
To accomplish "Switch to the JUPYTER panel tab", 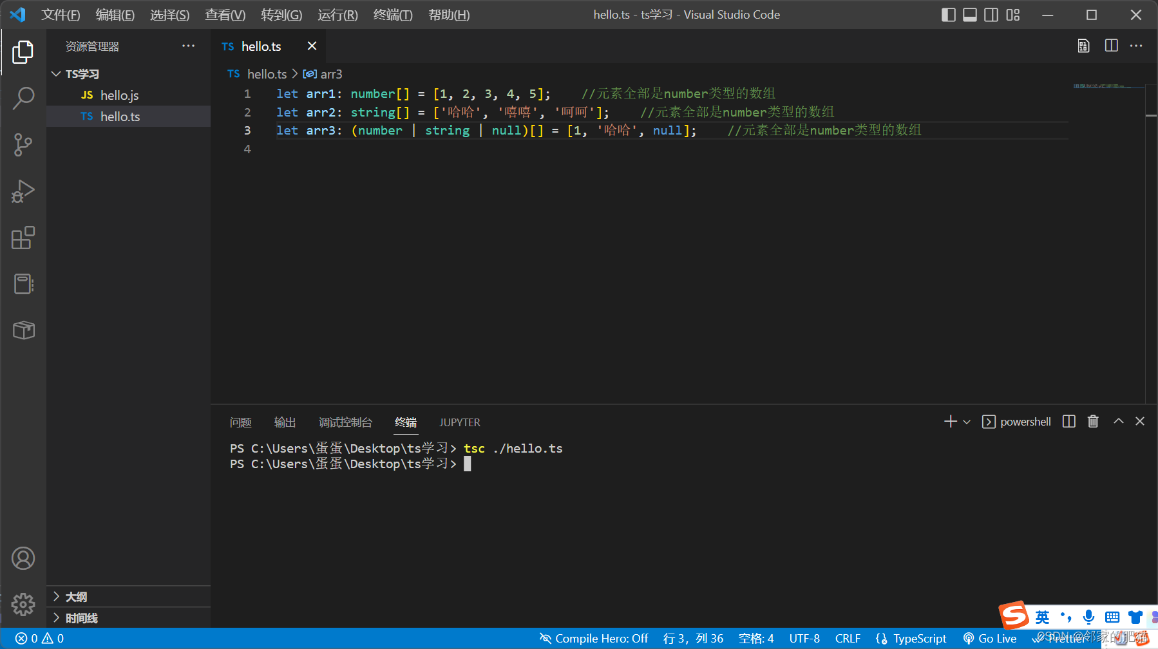I will coord(460,422).
